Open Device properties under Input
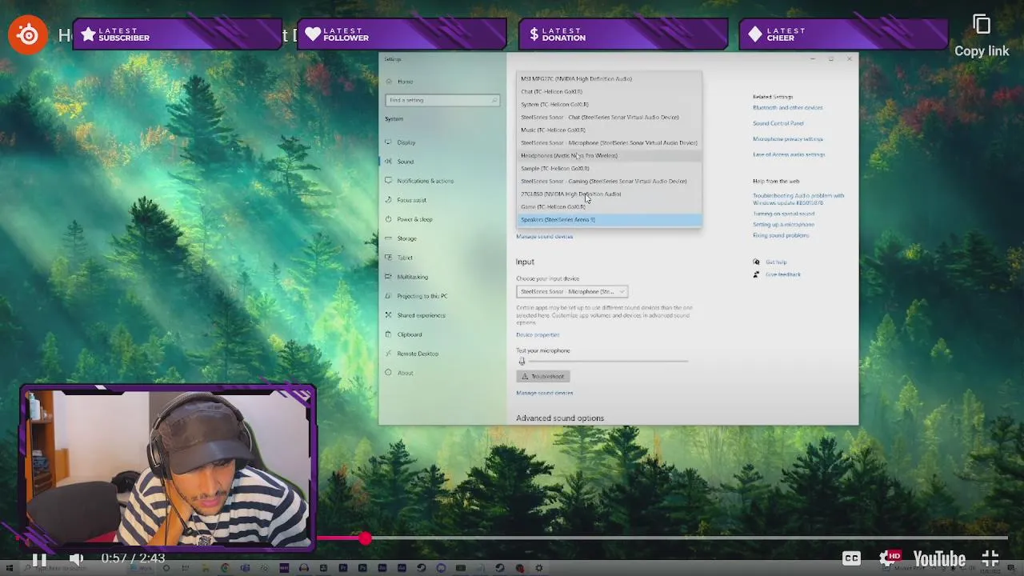1024x576 pixels. pos(538,334)
